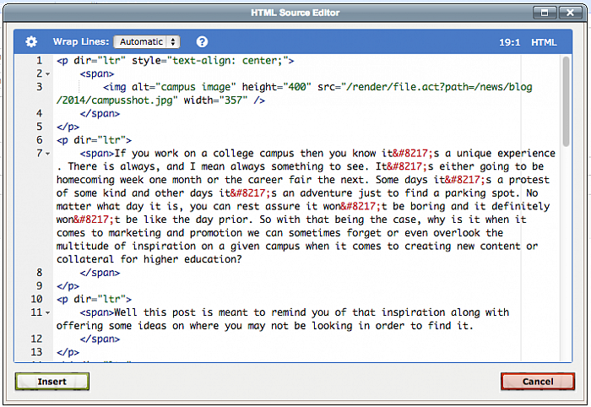This screenshot has height=407, width=591.
Task: Collapse the fold arrow on line 11
Action: click(x=48, y=312)
